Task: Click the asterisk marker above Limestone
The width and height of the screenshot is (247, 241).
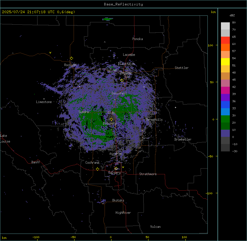Action: [x=44, y=99]
